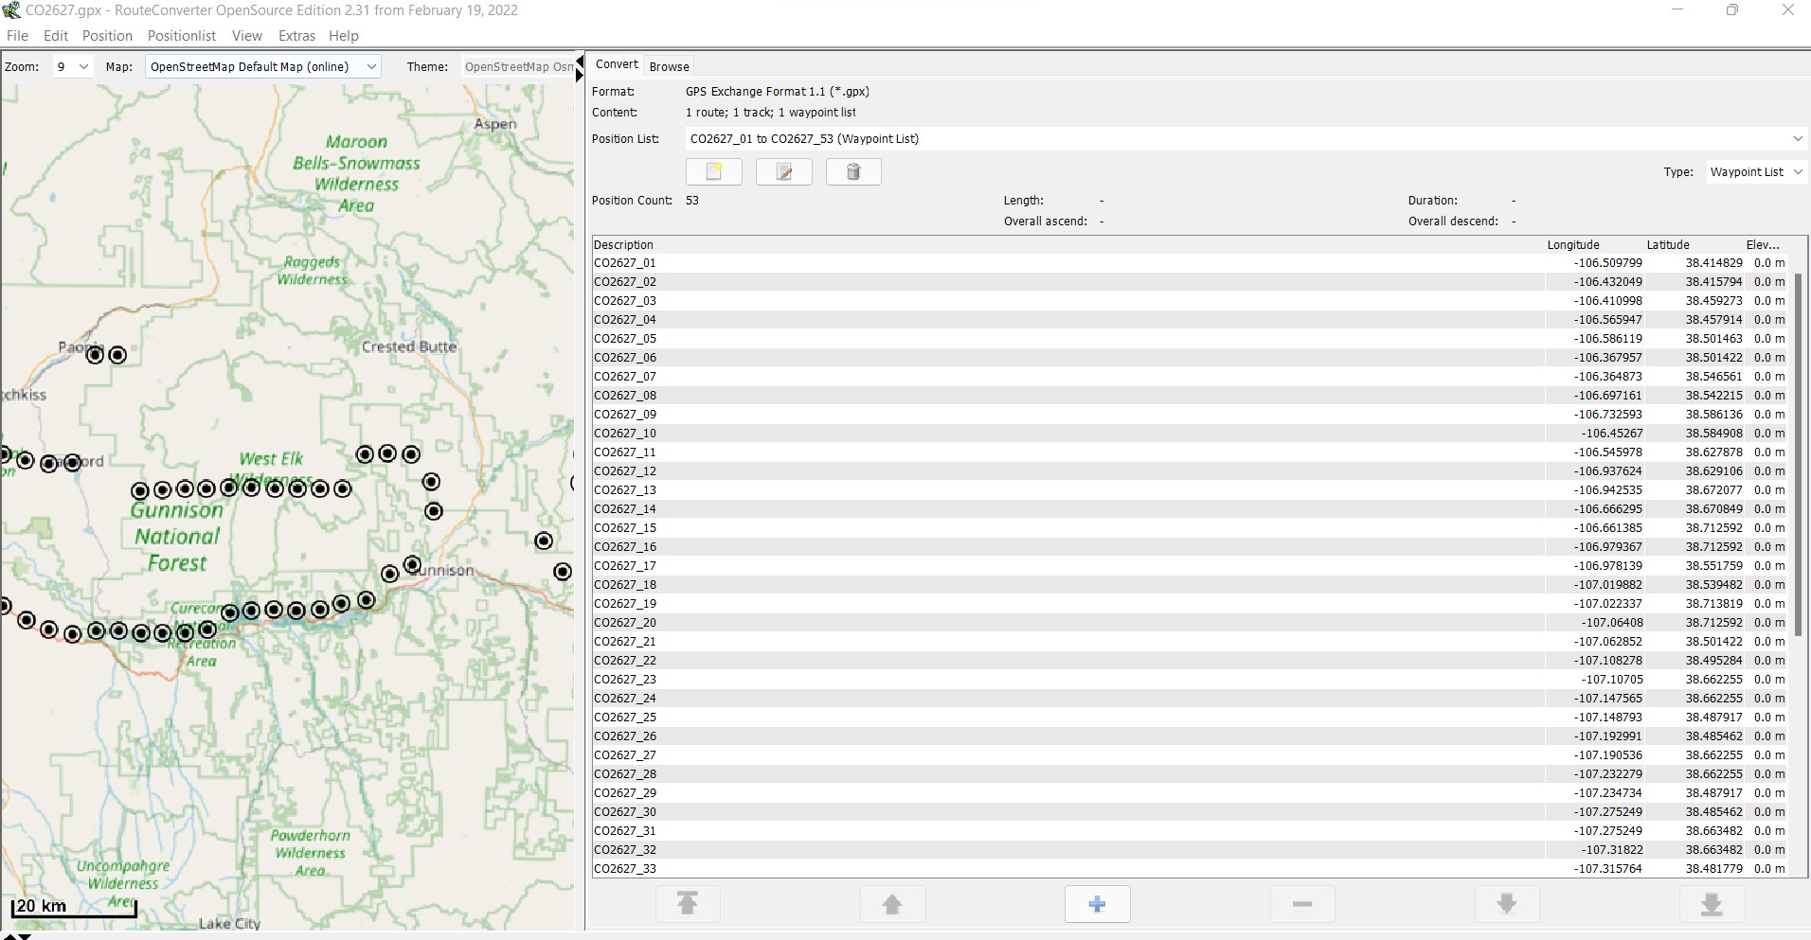Click the move to bottom arrow button

[1711, 904]
